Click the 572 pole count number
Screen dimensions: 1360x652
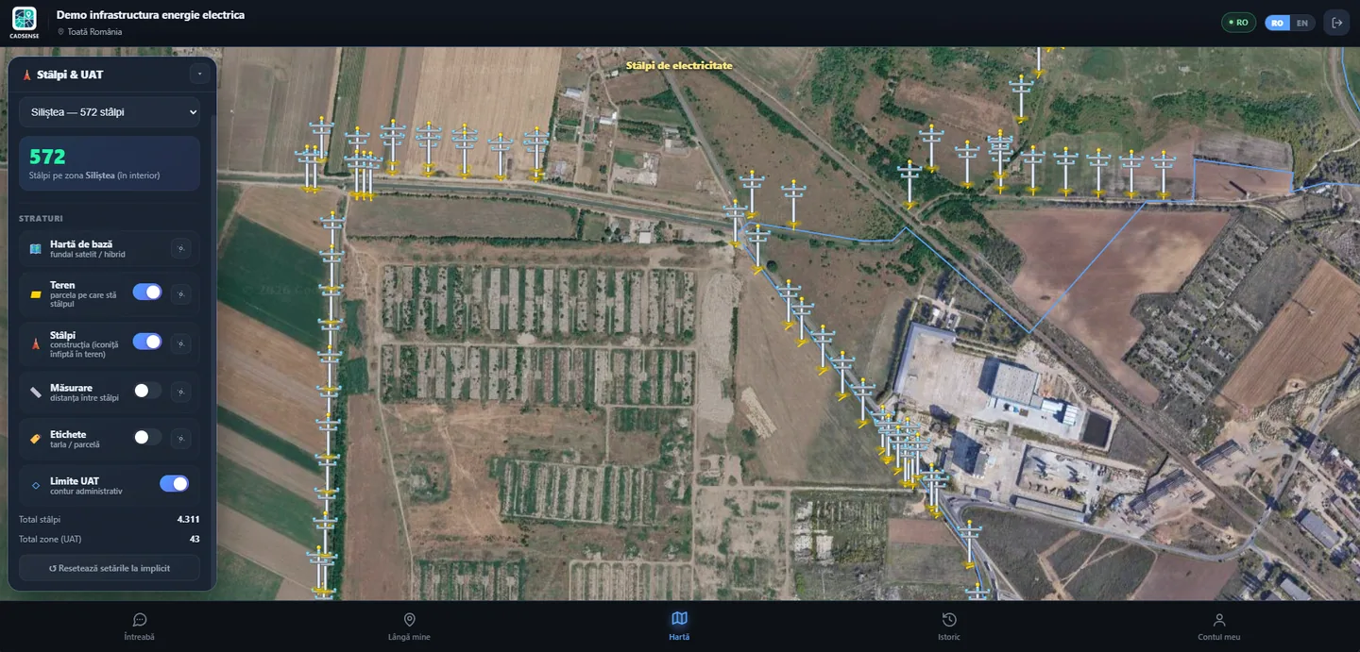pos(47,157)
